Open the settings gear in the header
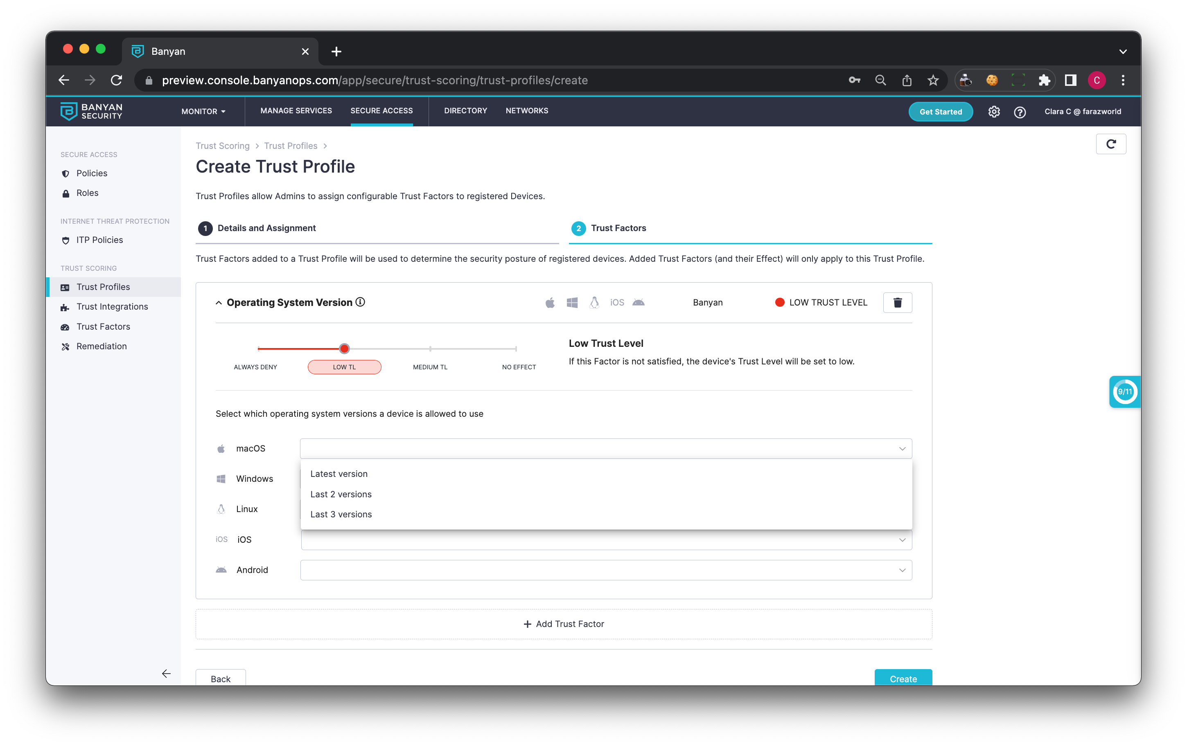 pos(994,112)
